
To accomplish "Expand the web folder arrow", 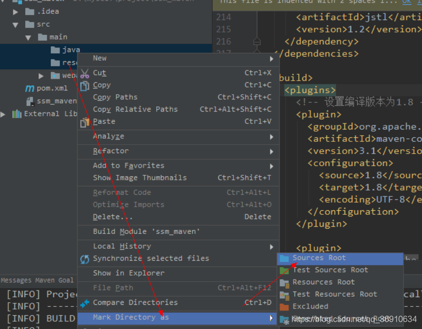I will coord(41,76).
